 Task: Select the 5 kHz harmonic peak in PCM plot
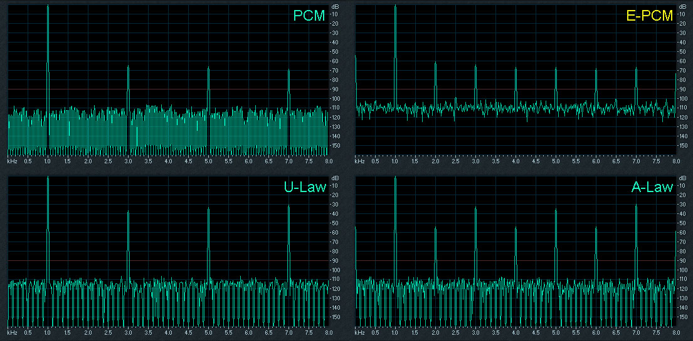click(208, 88)
